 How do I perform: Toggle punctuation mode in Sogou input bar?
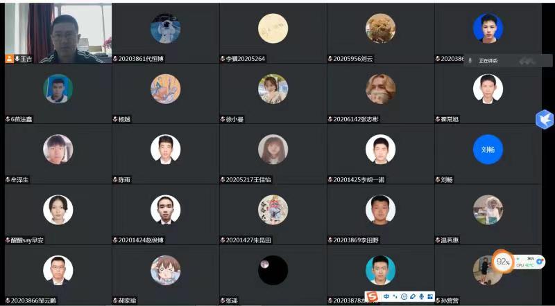click(395, 296)
